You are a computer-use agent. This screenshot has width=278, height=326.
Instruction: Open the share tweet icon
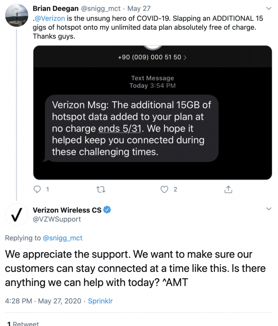click(x=228, y=189)
